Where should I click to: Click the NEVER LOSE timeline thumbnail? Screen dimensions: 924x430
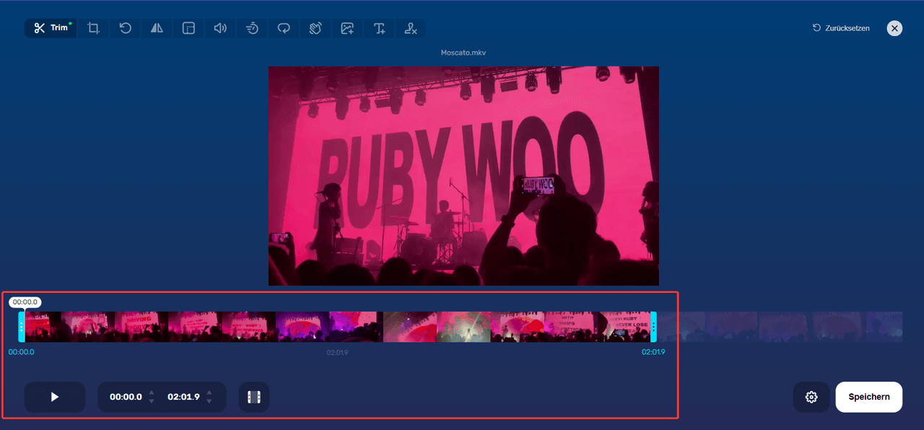[624, 327]
